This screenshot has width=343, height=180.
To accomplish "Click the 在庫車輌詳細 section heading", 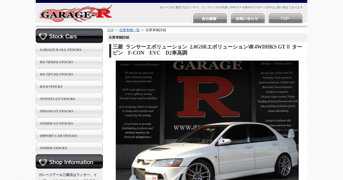I will 119,37.
